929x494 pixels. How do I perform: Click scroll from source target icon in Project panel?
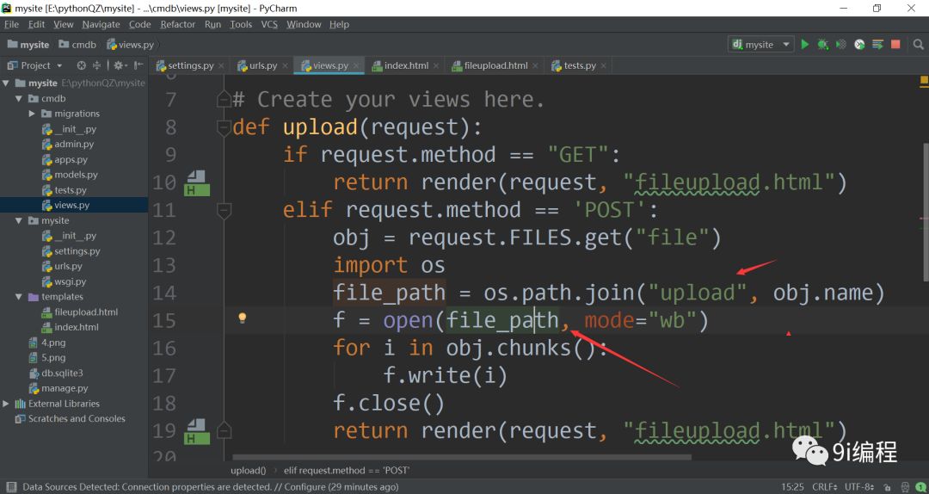click(x=82, y=65)
